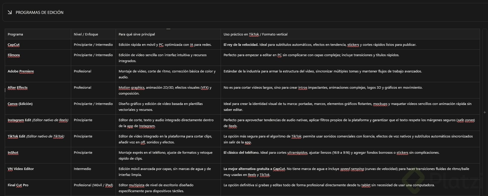Click the After Effects program cell
488x196 pixels.
[x=38, y=90]
